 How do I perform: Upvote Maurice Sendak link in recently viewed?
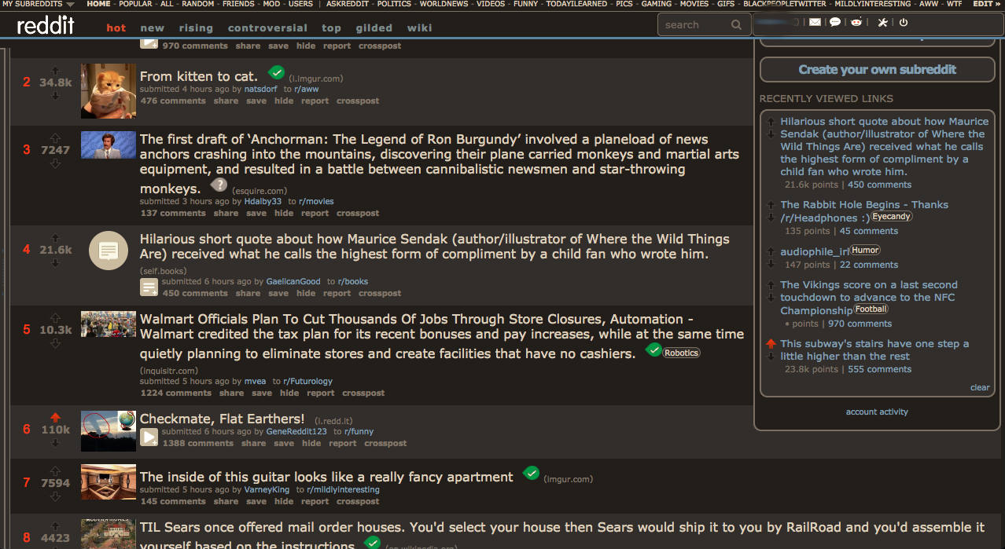[771, 122]
